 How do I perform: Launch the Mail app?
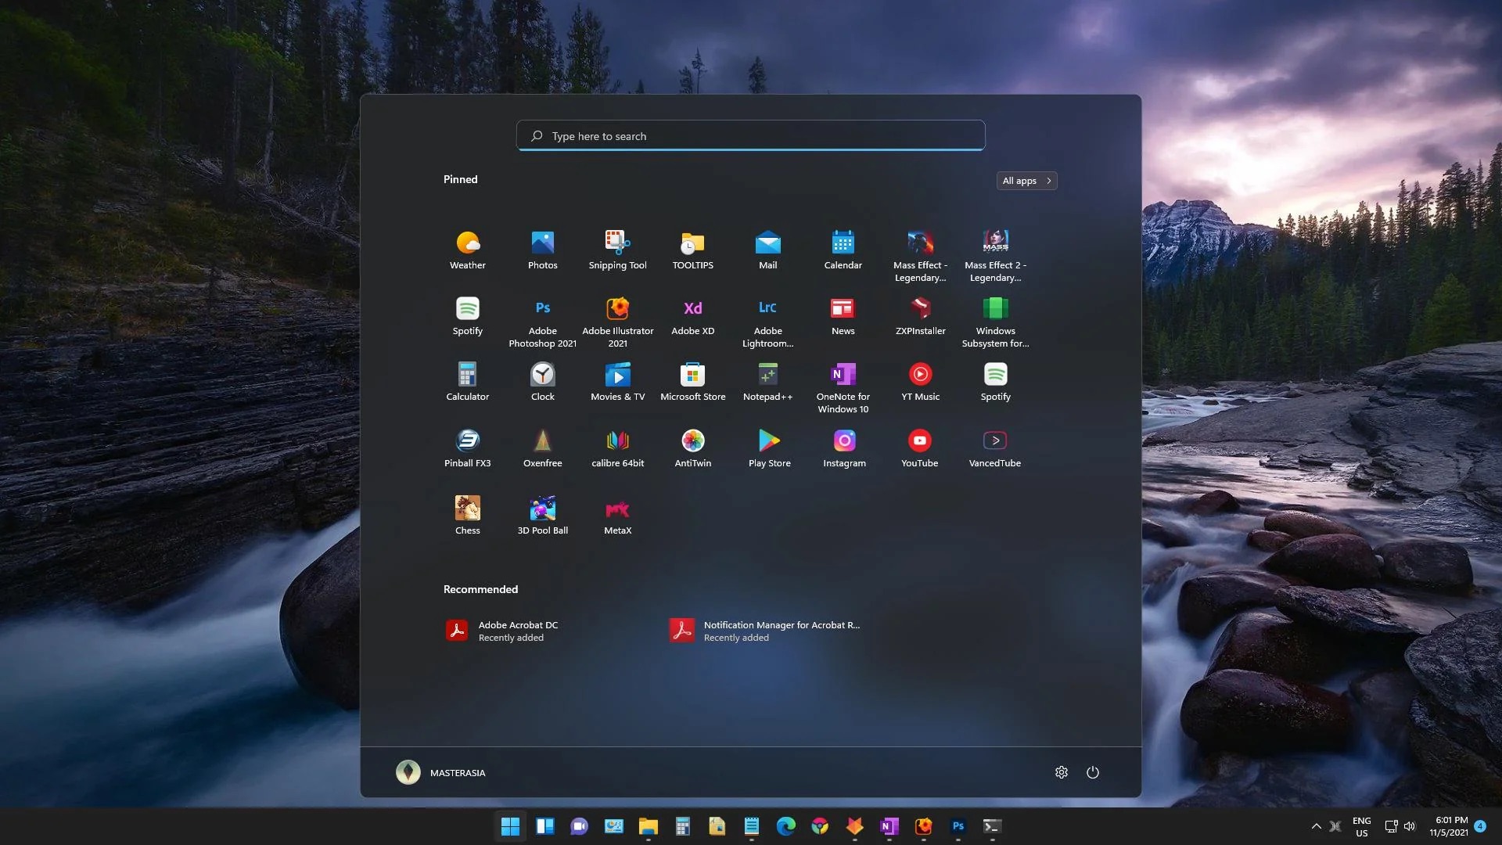point(768,250)
